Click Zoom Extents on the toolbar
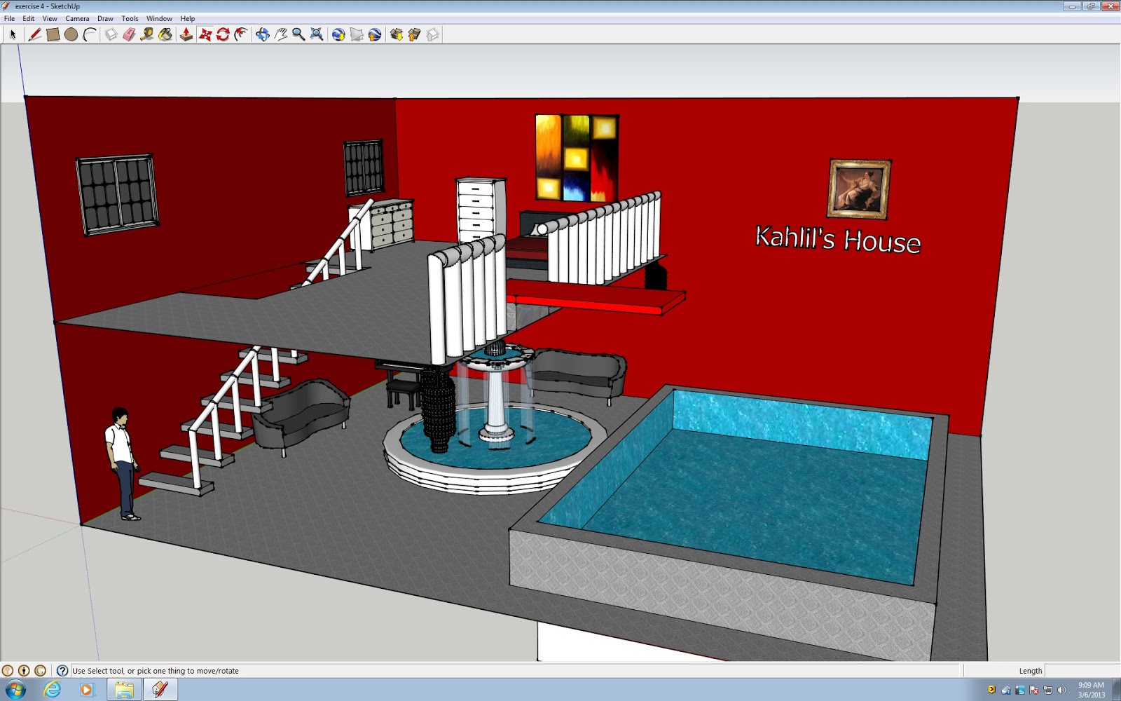Viewport: 1121px width, 701px height. coord(317,34)
